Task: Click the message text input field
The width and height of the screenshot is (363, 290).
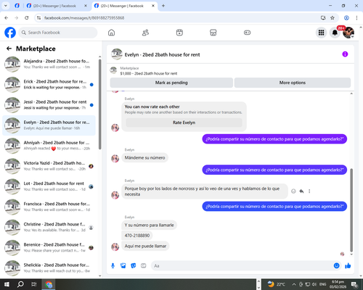Action: [x=242, y=266]
